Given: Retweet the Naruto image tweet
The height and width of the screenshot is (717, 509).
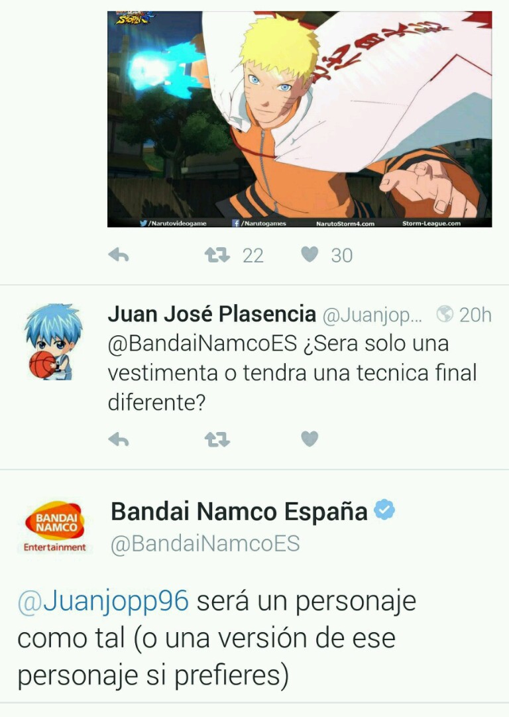Looking at the screenshot, I should 217,254.
